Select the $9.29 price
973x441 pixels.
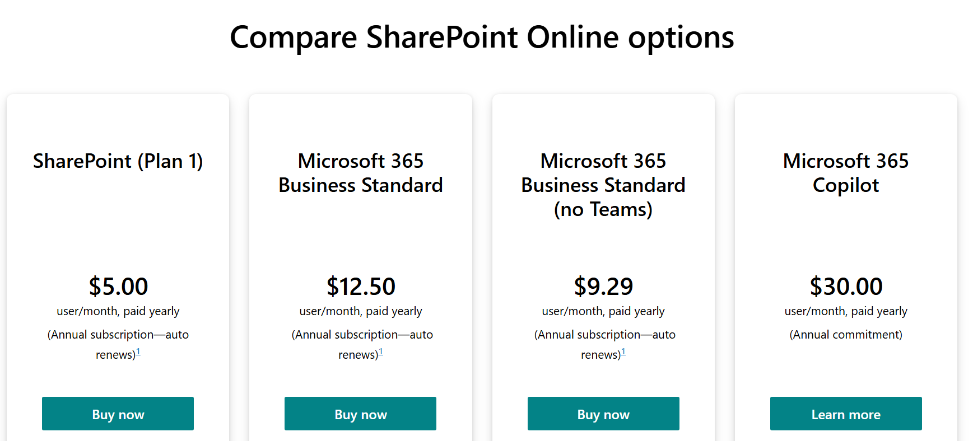(x=603, y=287)
